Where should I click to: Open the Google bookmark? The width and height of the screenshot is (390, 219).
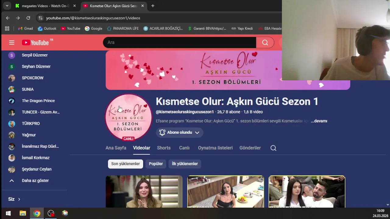pyautogui.click(x=94, y=28)
